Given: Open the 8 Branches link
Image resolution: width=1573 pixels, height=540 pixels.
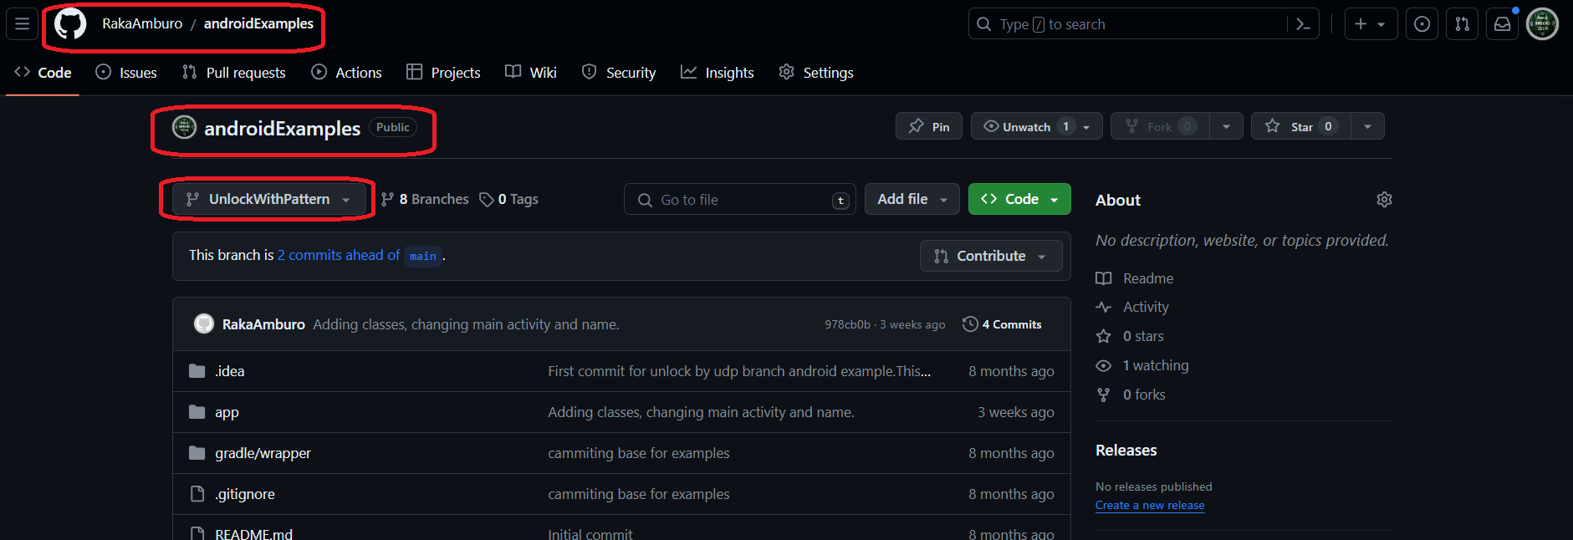Looking at the screenshot, I should [x=425, y=199].
